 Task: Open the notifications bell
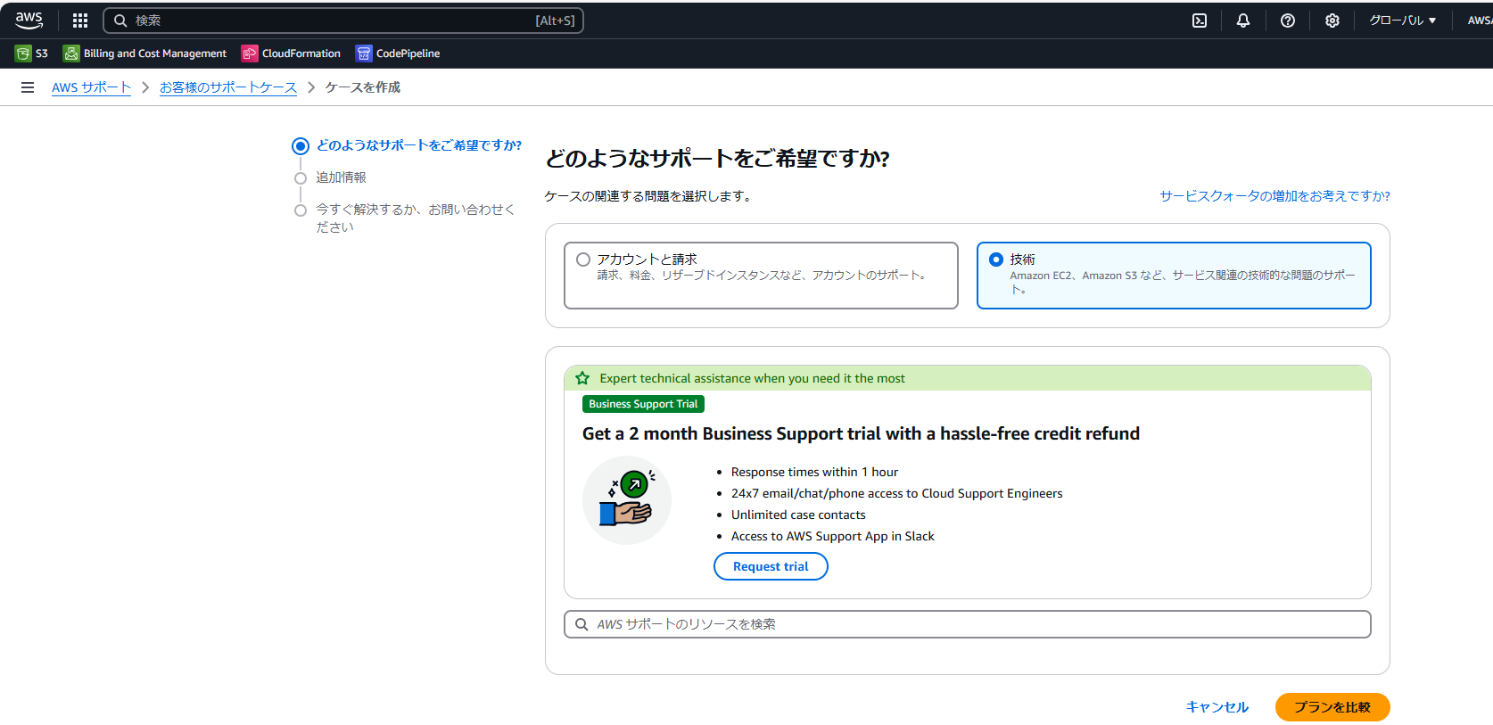1243,21
